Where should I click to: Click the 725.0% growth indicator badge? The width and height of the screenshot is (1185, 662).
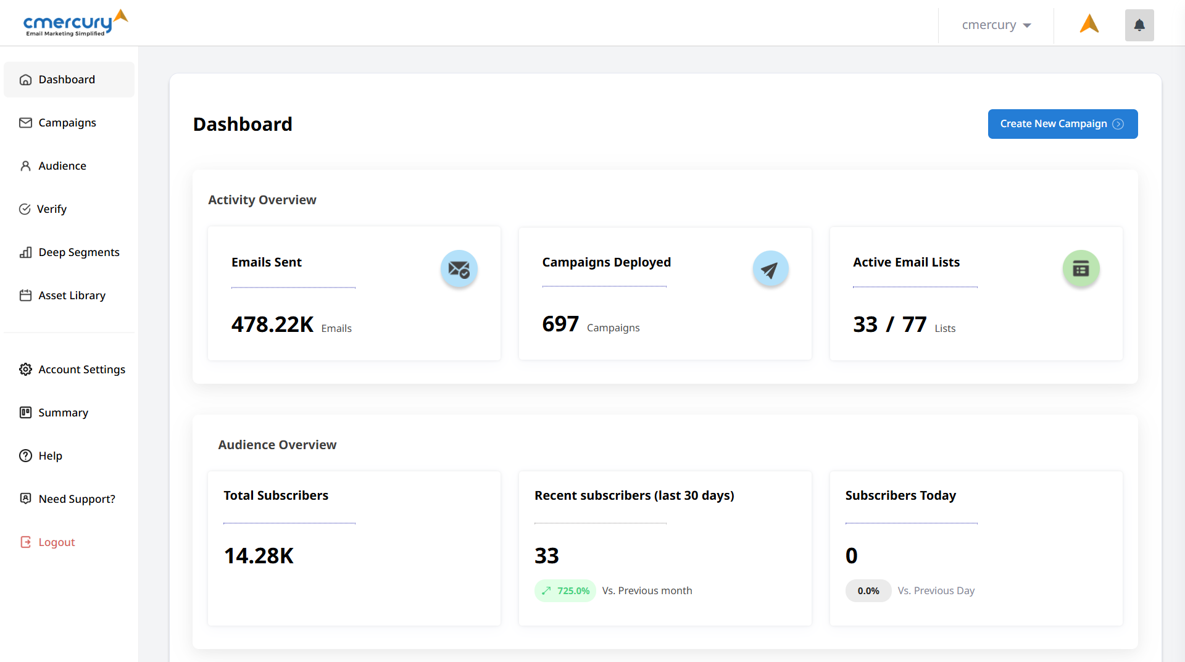pos(565,590)
